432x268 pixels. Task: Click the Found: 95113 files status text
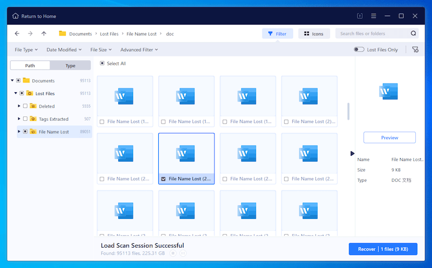(133, 253)
